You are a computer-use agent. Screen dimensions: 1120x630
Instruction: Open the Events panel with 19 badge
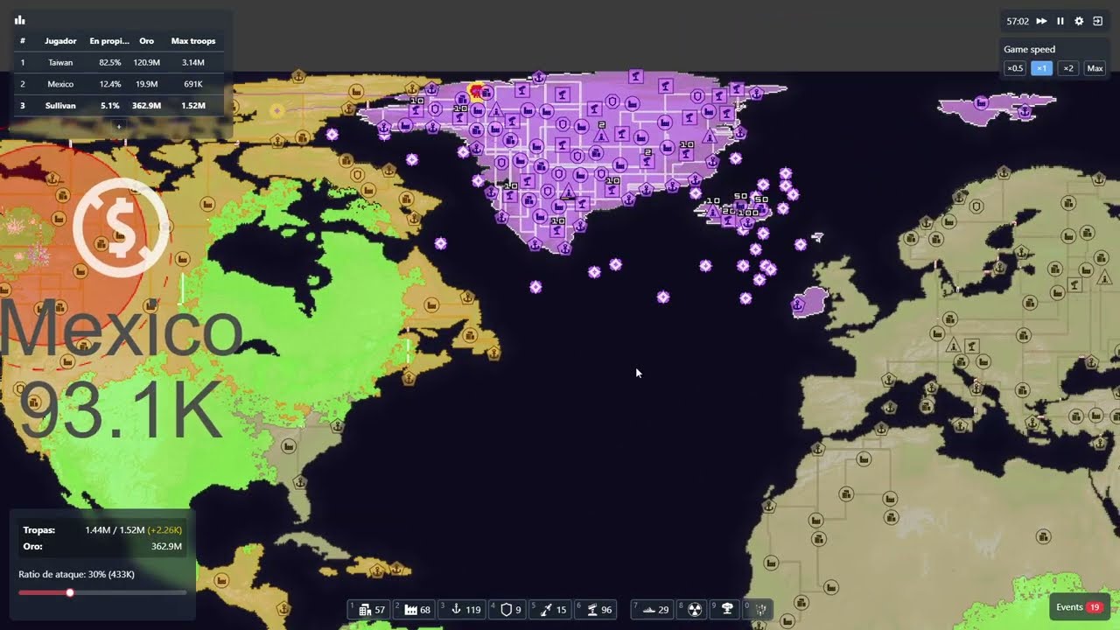click(1079, 607)
